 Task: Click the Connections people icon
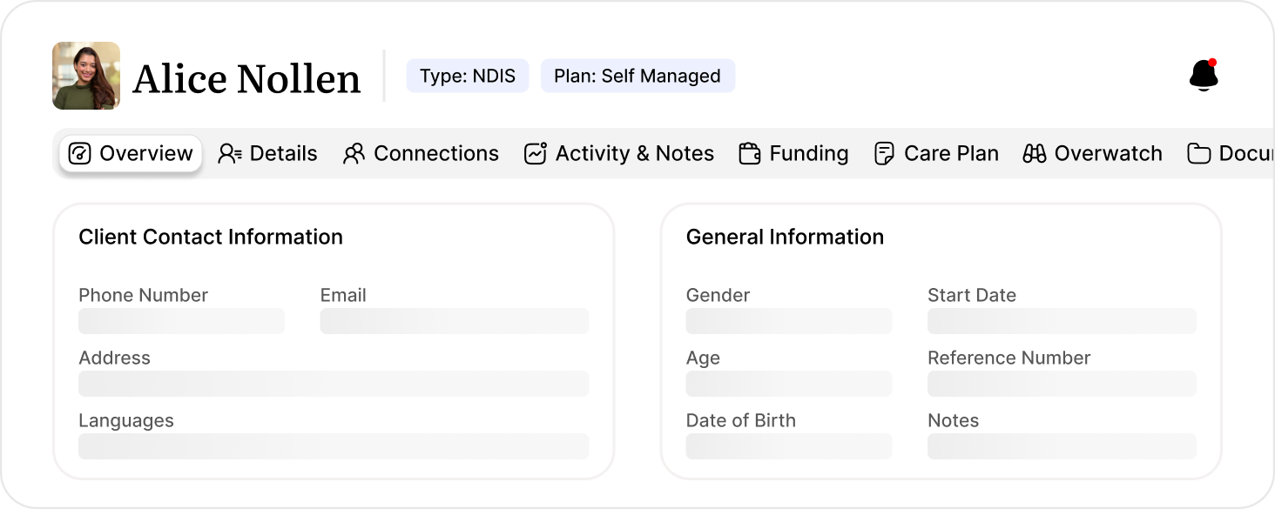[x=354, y=154]
